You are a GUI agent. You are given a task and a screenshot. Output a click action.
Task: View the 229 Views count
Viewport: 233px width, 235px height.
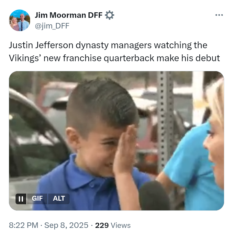(x=113, y=225)
